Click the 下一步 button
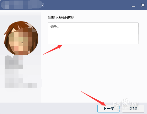This screenshot has height=114, width=147. pos(108,109)
